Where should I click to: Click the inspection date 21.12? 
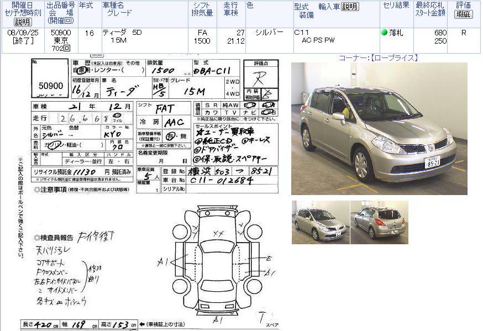pyautogui.click(x=235, y=41)
